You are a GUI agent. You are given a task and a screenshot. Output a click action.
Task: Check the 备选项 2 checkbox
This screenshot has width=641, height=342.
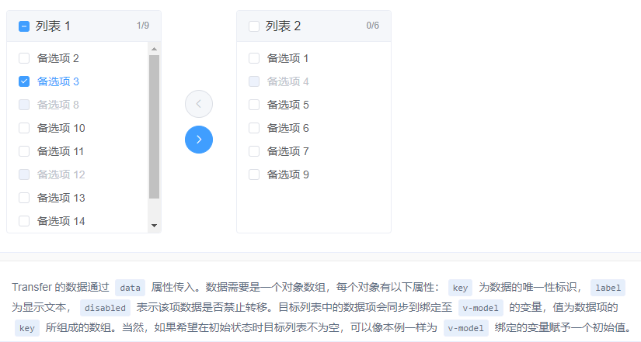(x=24, y=58)
